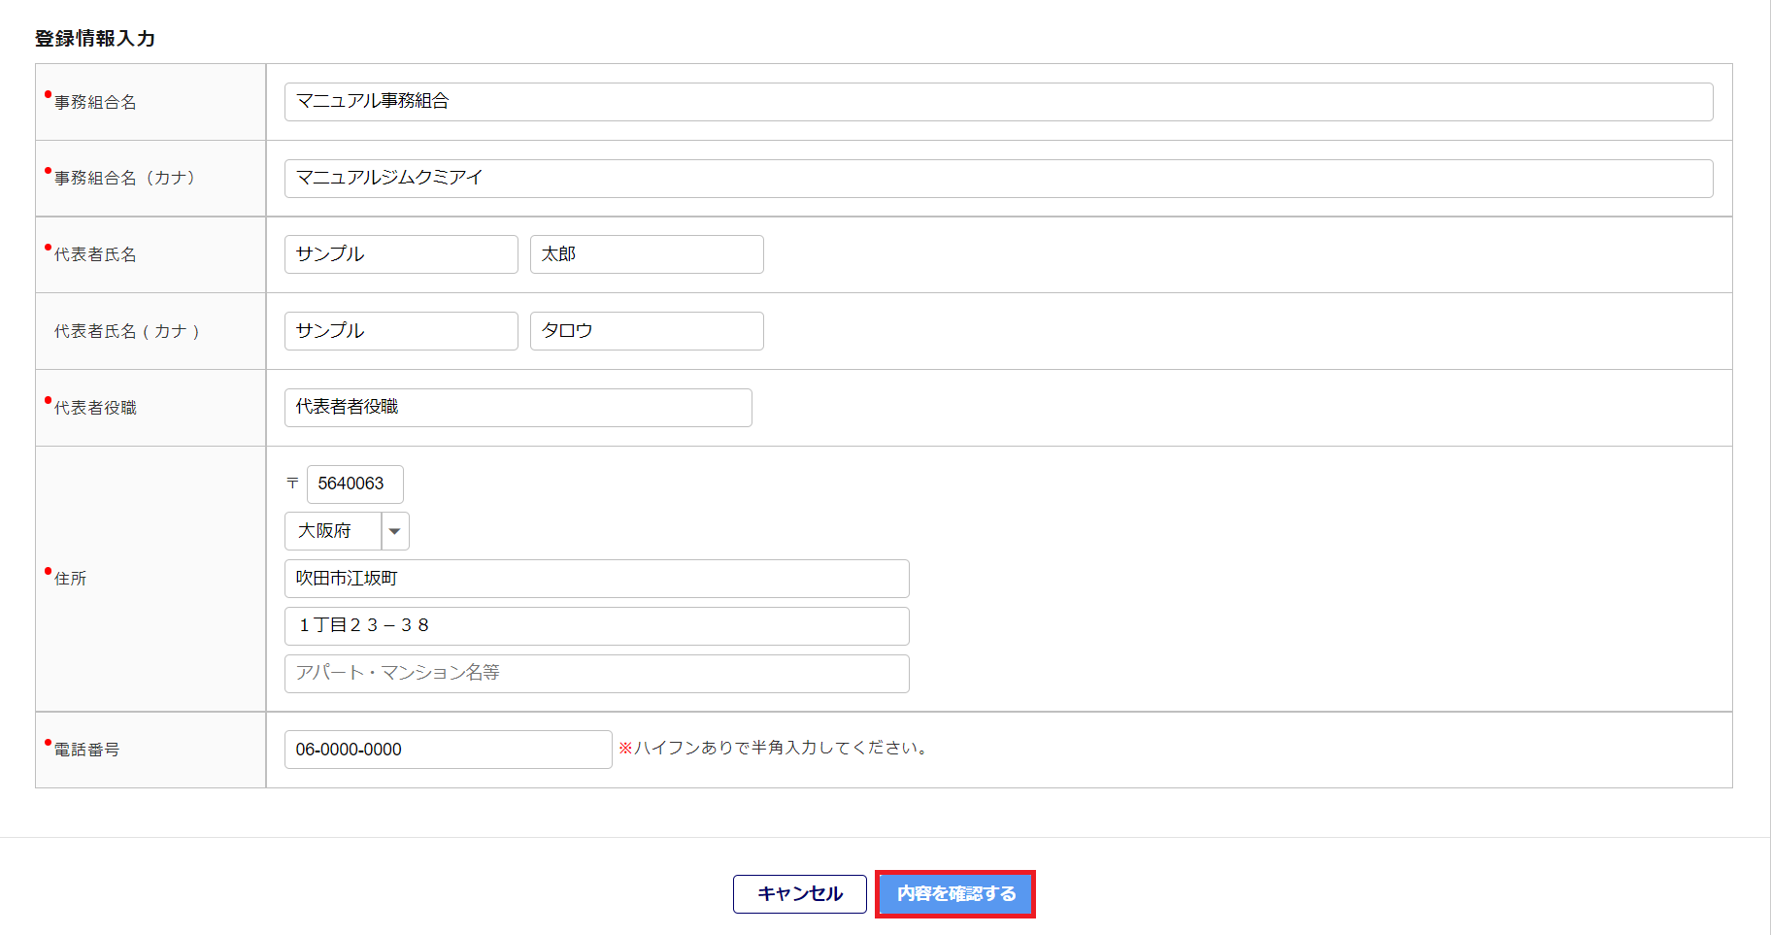Open the 大阪府 prefecture dropdown
The height and width of the screenshot is (935, 1771).
[x=347, y=531]
